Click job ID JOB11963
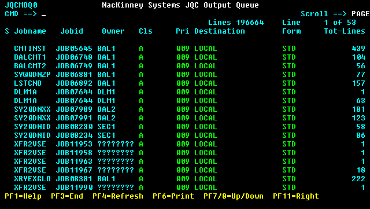This screenshot has width=370, height=209. pyautogui.click(x=74, y=162)
